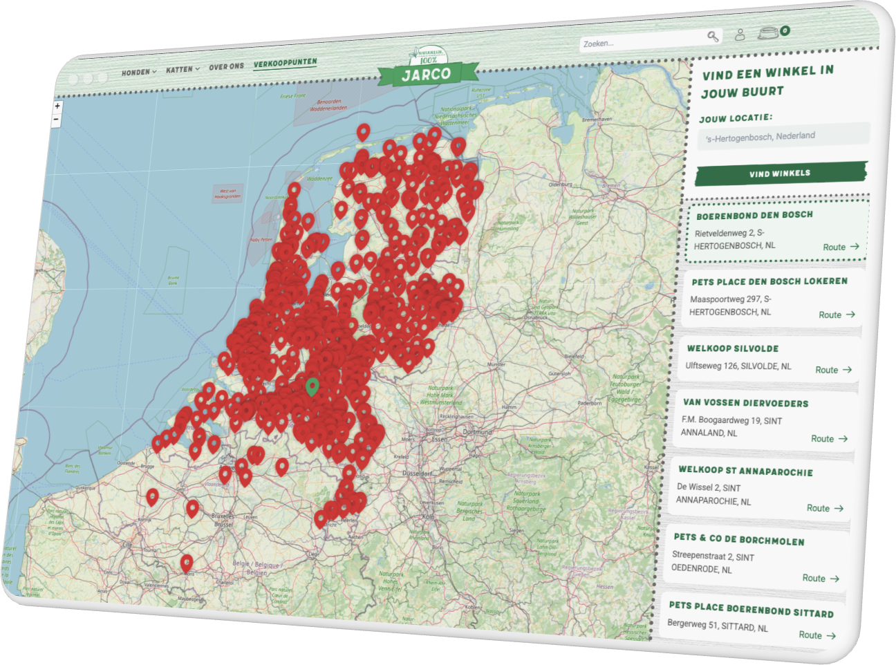896x665 pixels.
Task: Zoom in the map with plus
Action: tap(57, 106)
